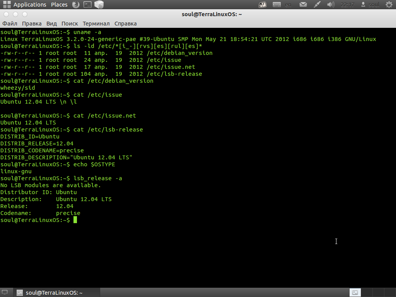
Task: Click the window title 'soul@TerraLinuxOS: ~'
Action: 212,14
